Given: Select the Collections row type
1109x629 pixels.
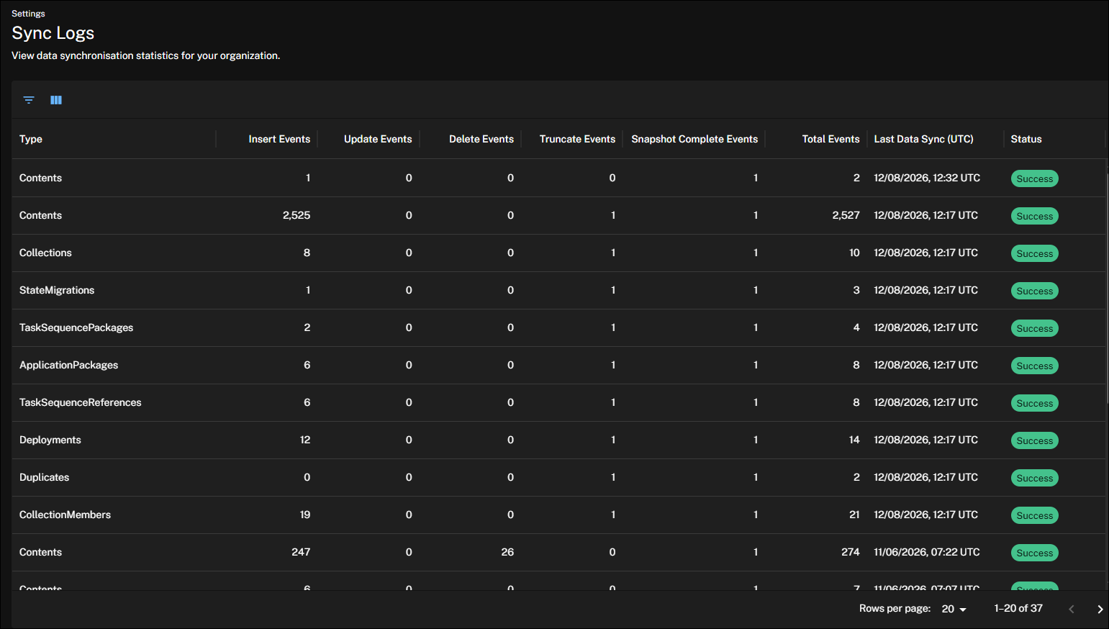Looking at the screenshot, I should pos(45,253).
